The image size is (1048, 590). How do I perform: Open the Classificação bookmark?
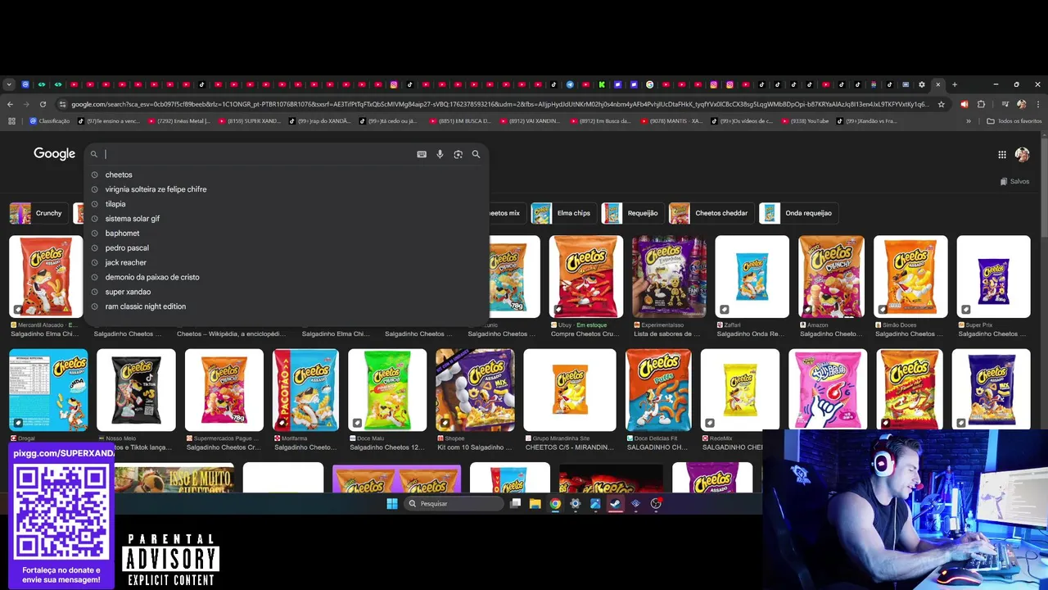click(x=49, y=120)
